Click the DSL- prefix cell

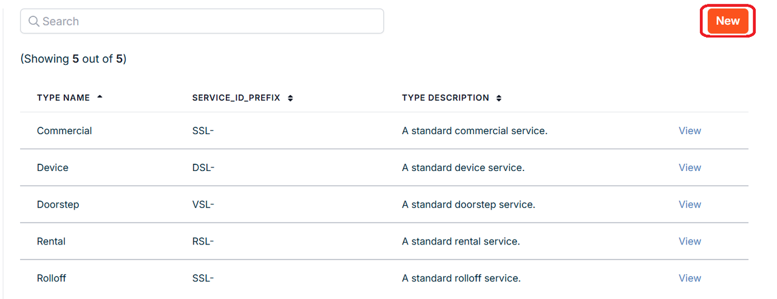click(x=203, y=167)
